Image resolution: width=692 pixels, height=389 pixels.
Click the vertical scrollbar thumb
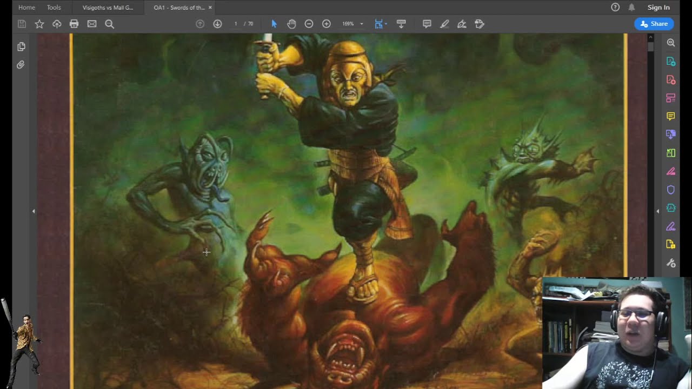[x=650, y=47]
